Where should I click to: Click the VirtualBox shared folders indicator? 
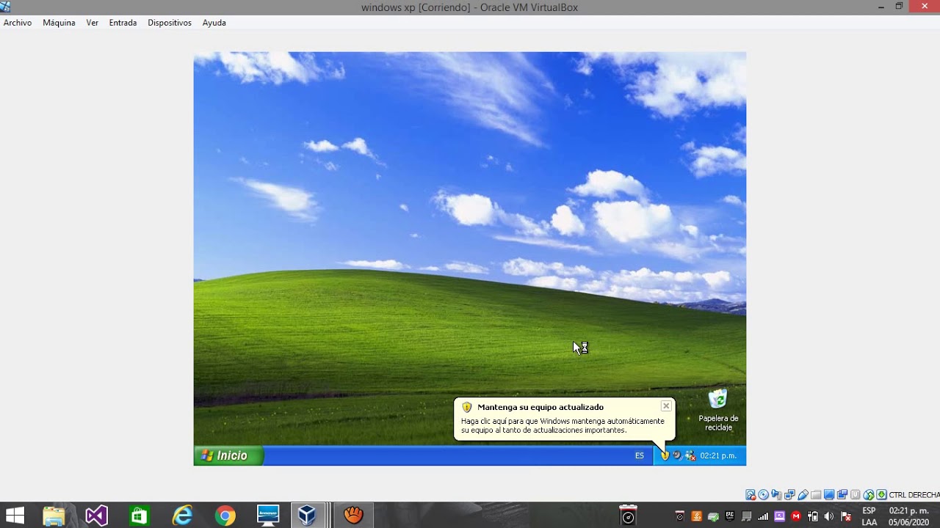tap(816, 495)
